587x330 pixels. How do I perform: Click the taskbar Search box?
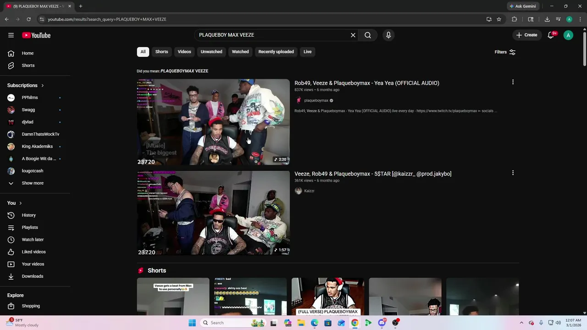234,323
